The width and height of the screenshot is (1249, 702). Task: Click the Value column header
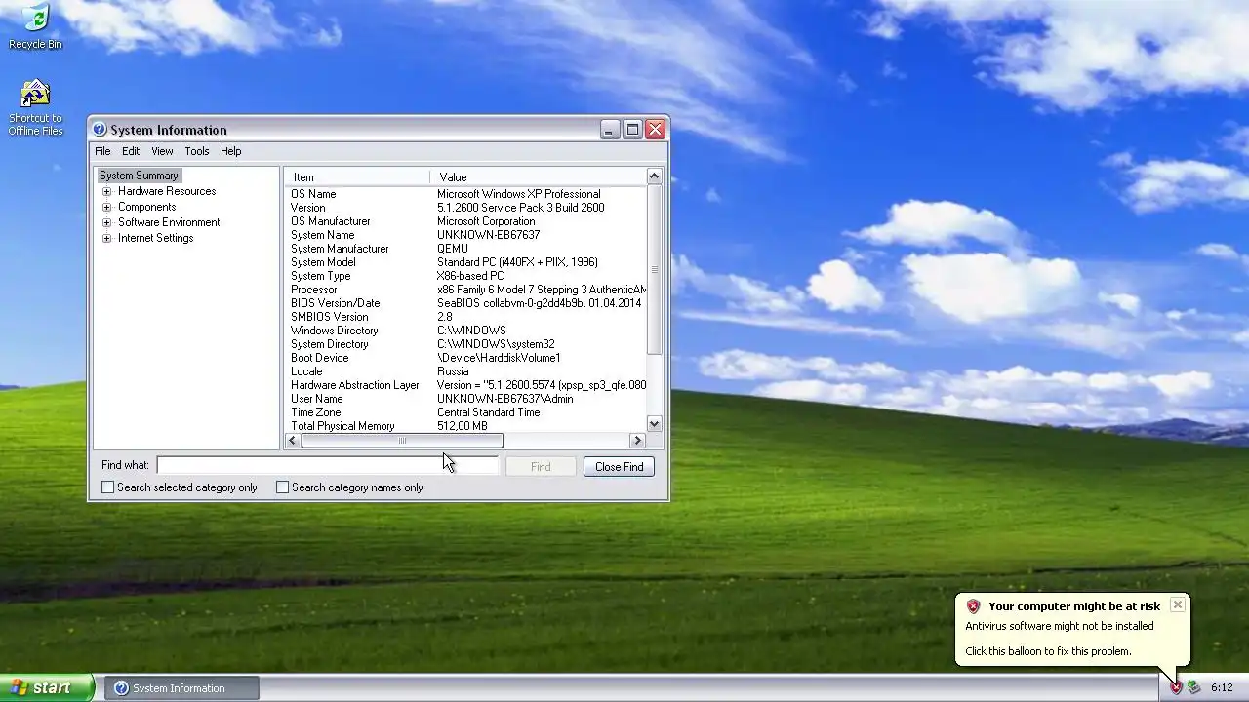(x=538, y=177)
